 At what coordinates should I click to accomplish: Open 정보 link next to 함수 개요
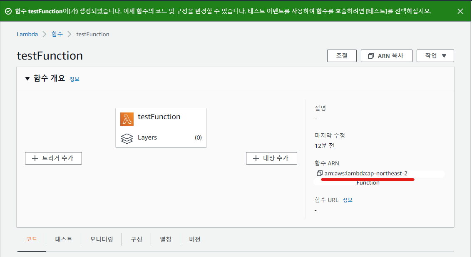(75, 79)
